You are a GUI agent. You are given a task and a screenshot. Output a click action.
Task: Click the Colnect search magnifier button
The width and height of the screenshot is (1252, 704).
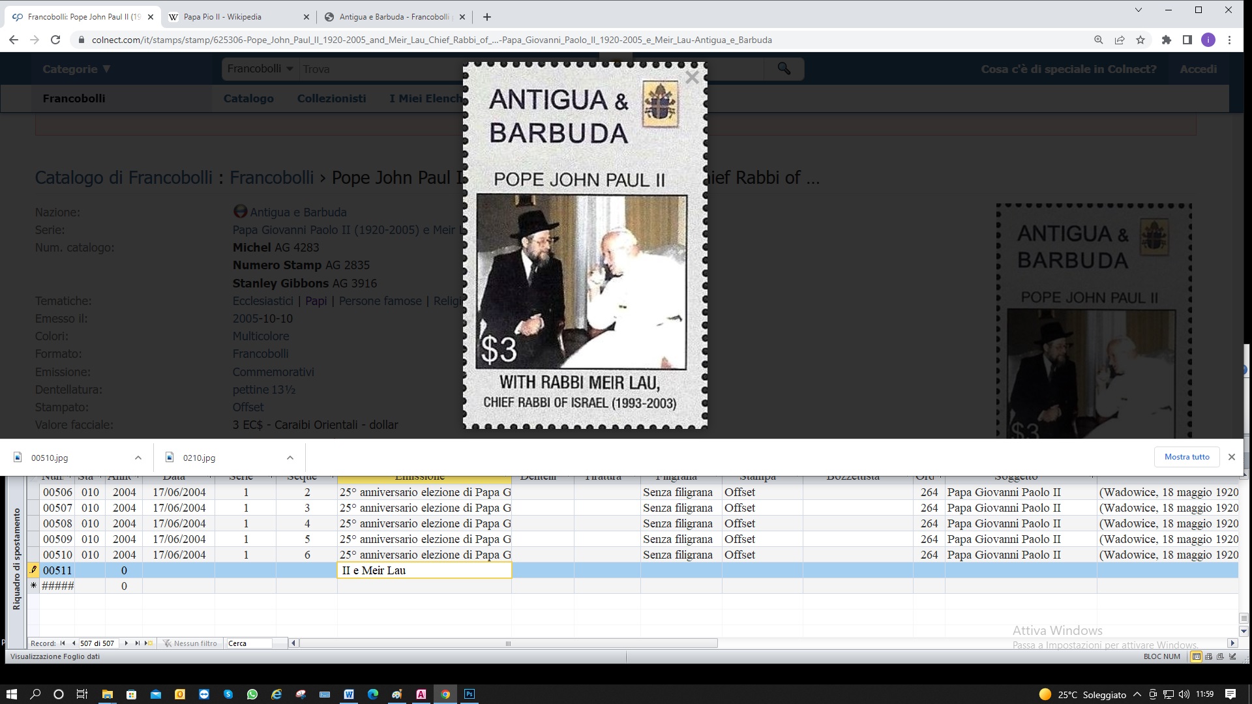pos(784,68)
